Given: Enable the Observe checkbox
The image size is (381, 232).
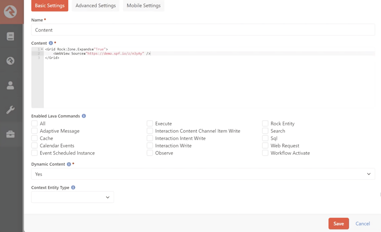Looking at the screenshot, I should tap(150, 153).
